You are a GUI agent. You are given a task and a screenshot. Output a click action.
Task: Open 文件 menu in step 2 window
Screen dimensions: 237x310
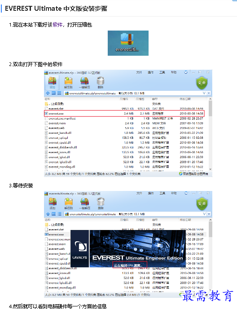139,72
